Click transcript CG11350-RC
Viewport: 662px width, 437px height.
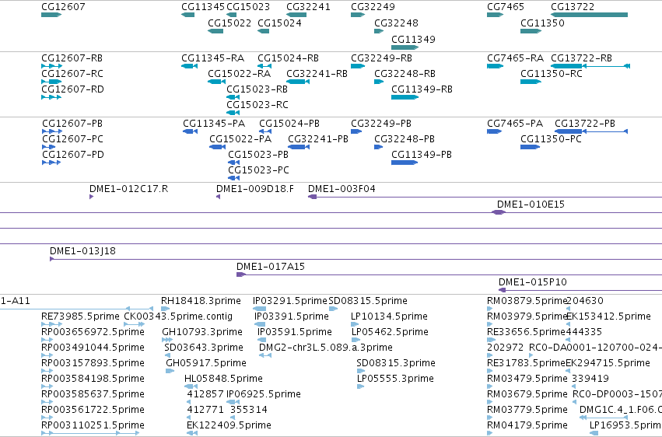552,73
